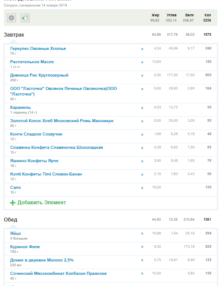The image size is (219, 286).
Task: Open Домик в деревне Молоко 2,5% link
Action: pyautogui.click(x=42, y=260)
